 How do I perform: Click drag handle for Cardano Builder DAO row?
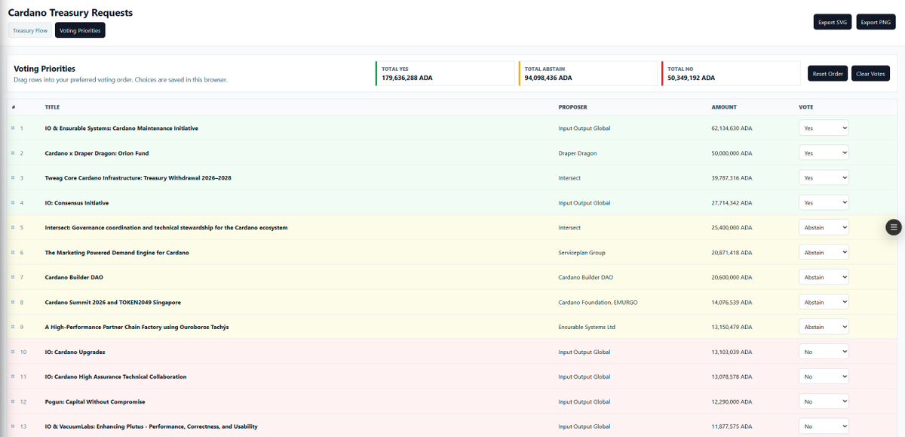[x=13, y=277]
